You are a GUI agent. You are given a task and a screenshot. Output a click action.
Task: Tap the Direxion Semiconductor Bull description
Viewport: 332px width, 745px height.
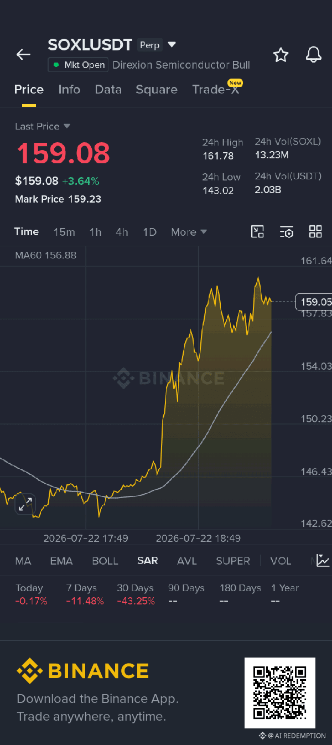coord(181,65)
